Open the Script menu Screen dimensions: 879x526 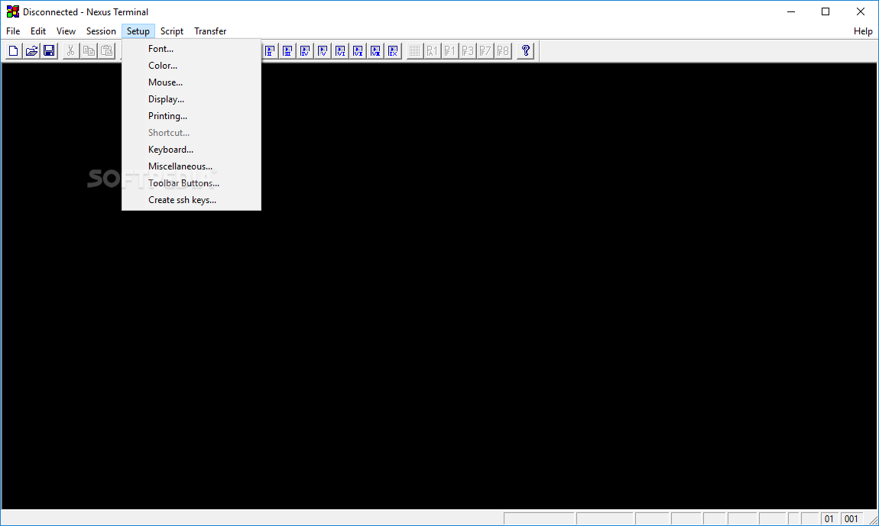171,31
